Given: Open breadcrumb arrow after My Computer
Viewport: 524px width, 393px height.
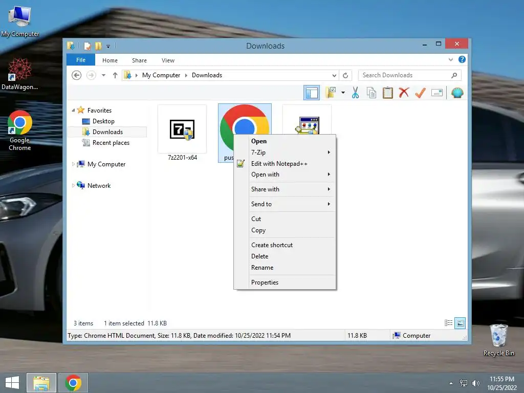Looking at the screenshot, I should pos(186,75).
